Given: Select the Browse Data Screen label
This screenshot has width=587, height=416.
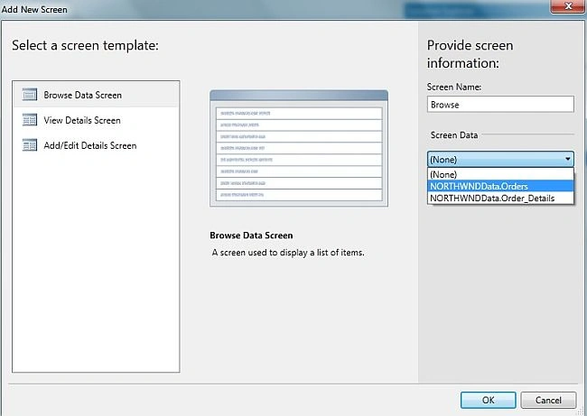Looking at the screenshot, I should (x=83, y=95).
